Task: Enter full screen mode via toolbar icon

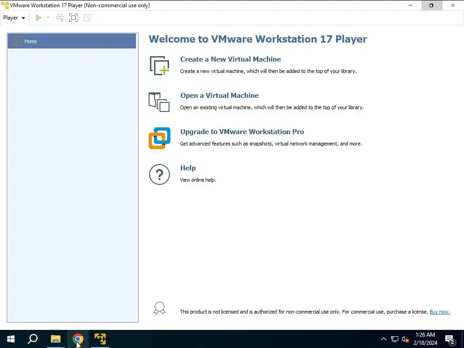Action: (x=73, y=18)
